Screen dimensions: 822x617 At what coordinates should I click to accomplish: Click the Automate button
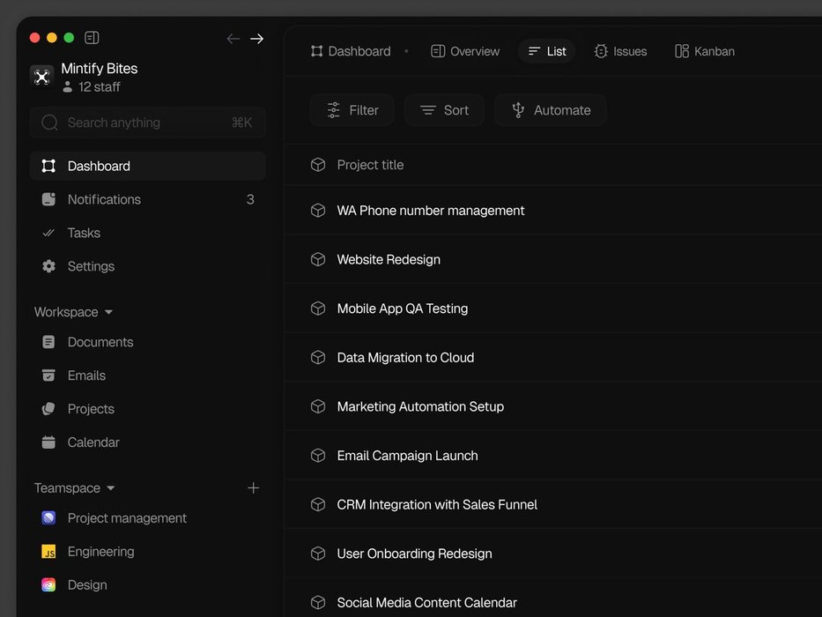(550, 110)
